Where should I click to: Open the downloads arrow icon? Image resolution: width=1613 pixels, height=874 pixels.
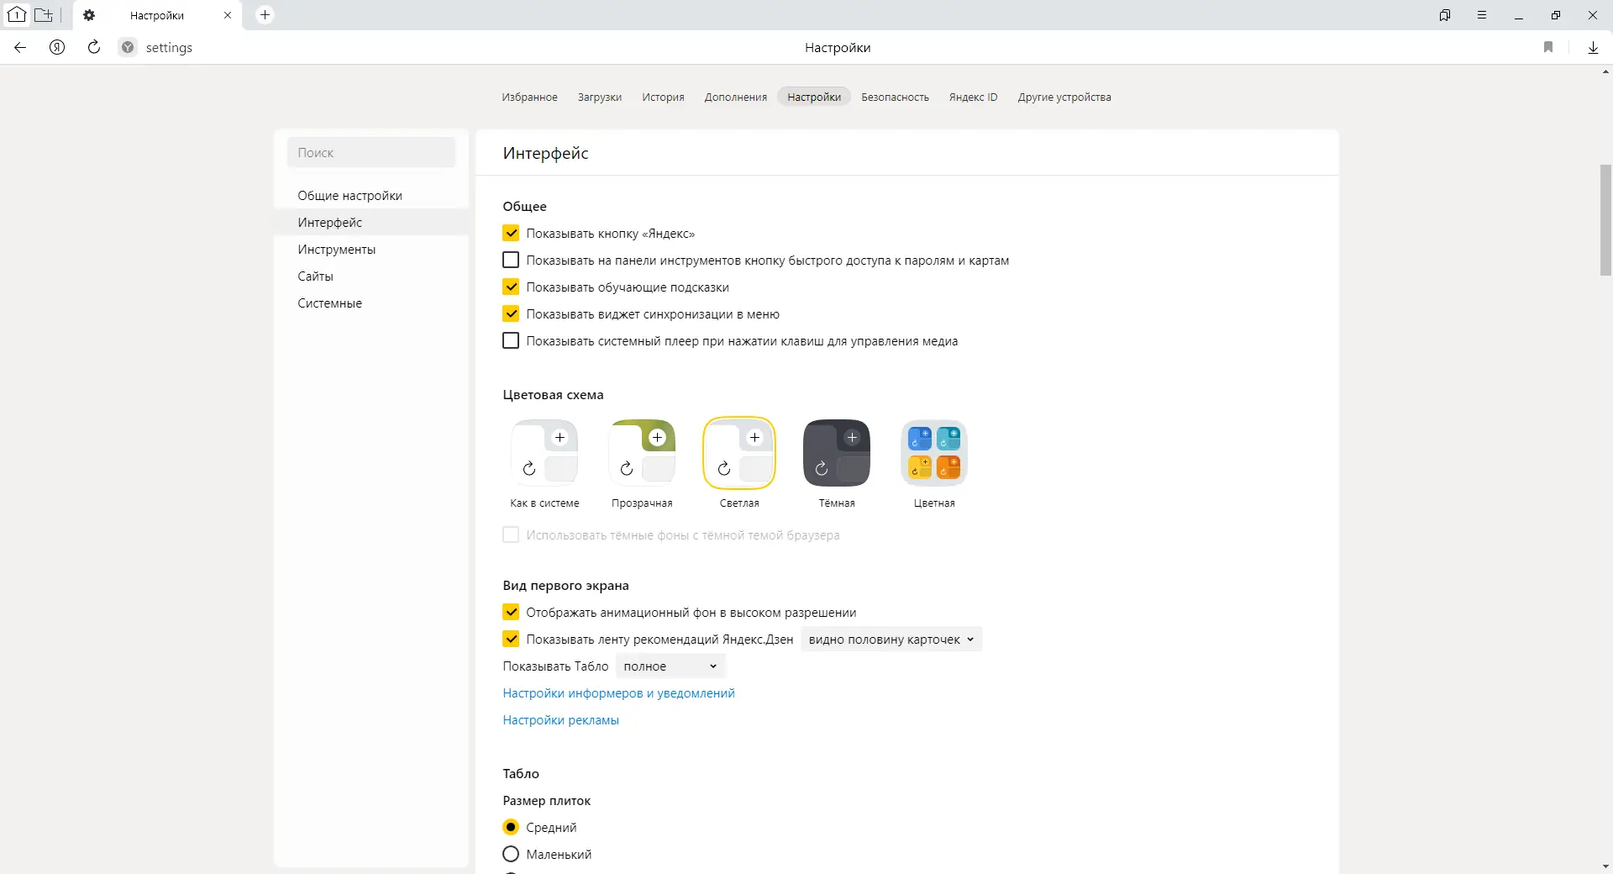1593,48
